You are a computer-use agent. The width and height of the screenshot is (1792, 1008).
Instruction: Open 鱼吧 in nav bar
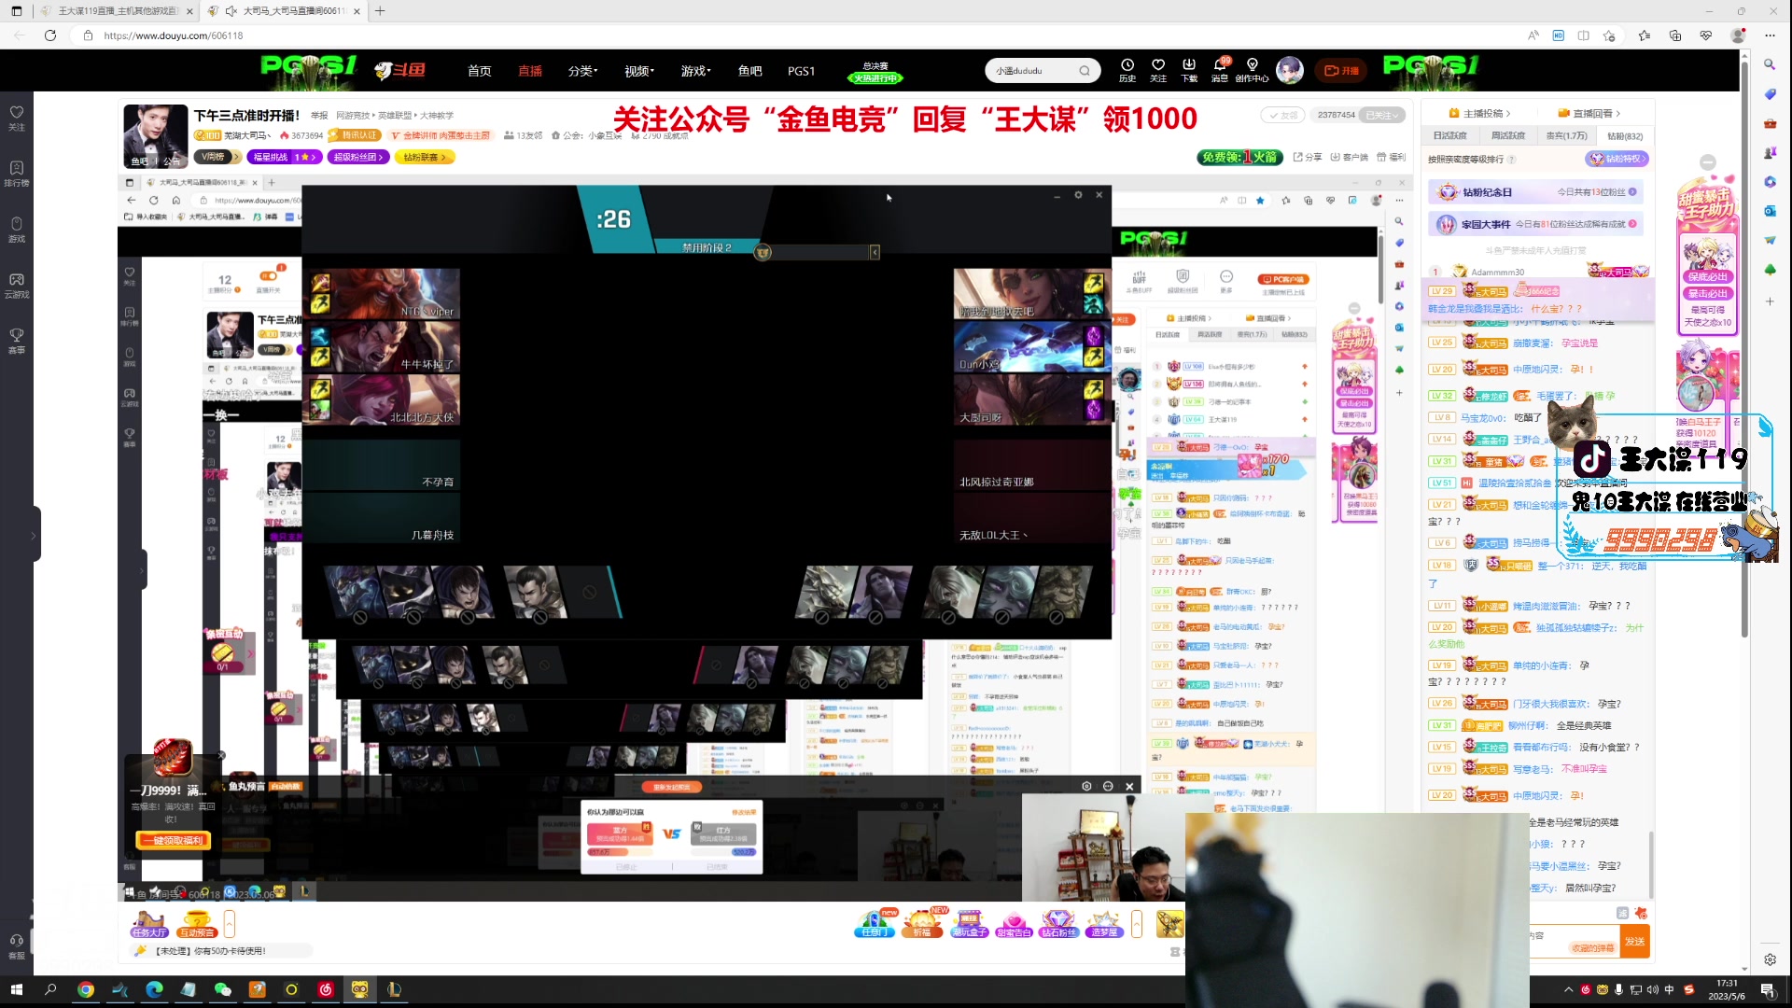[749, 71]
